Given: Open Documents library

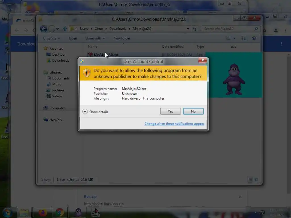Looking at the screenshot, I should point(61,78).
